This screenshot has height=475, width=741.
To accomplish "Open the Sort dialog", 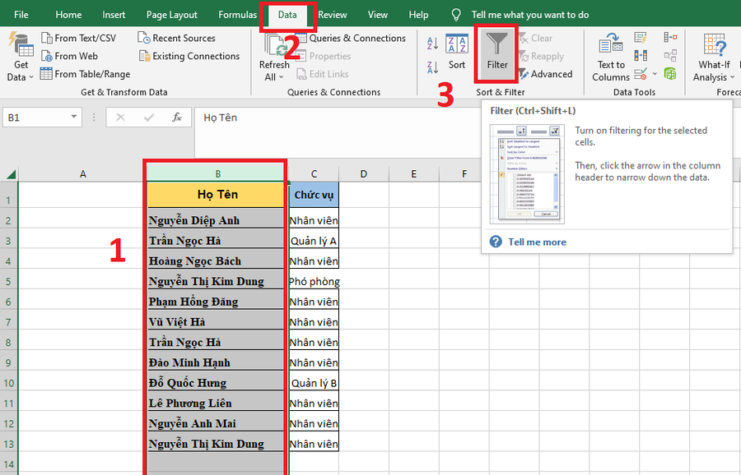I will coord(456,52).
